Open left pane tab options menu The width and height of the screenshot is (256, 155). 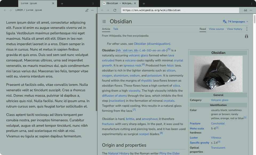coord(93,3)
